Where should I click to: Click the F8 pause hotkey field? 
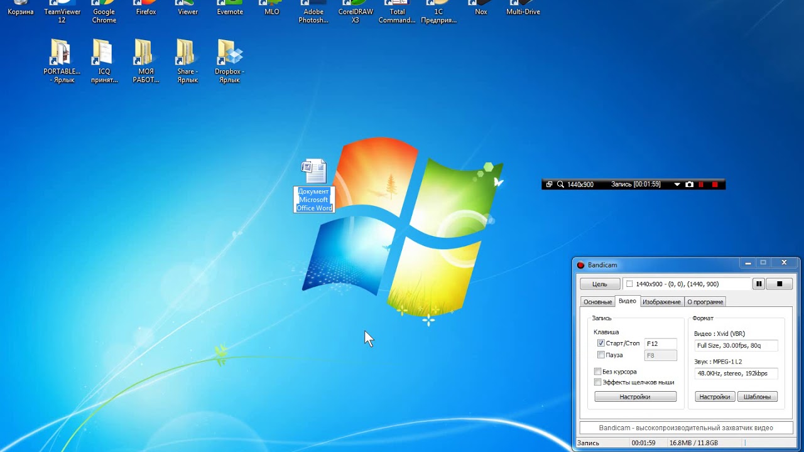[661, 355]
